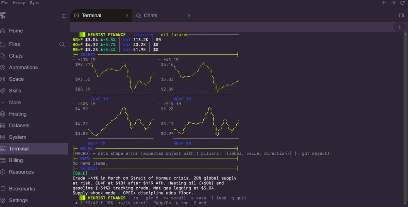Select Automations in the sidebar
The width and height of the screenshot is (408, 207).
point(23,68)
